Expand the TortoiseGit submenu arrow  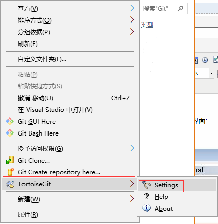click(132, 184)
